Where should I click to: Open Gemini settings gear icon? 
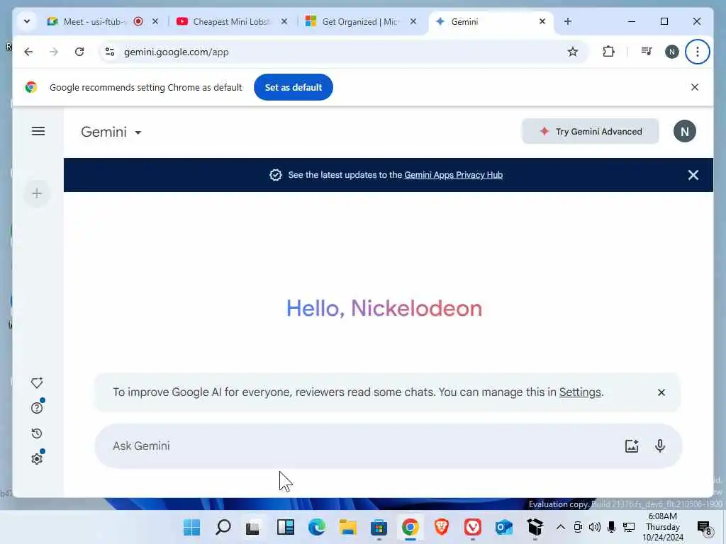click(x=37, y=459)
